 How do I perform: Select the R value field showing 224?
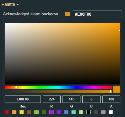point(52,99)
